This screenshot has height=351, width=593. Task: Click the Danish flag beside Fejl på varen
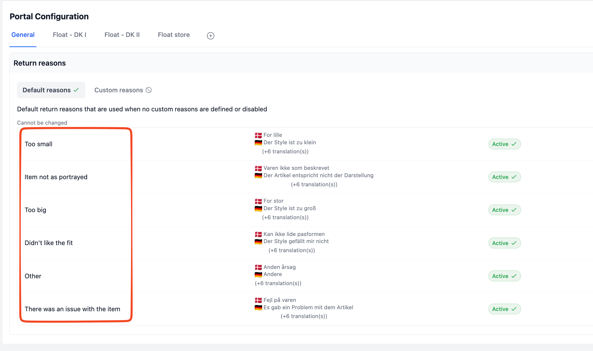258,300
